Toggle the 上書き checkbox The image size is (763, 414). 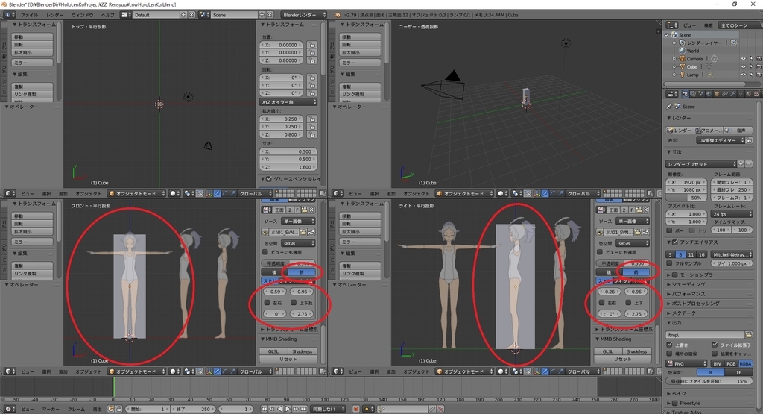[x=669, y=345]
